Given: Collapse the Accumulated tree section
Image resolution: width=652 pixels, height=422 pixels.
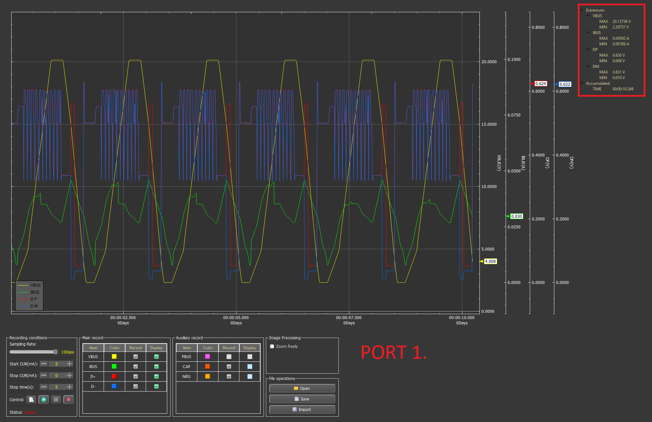Looking at the screenshot, I should click(582, 83).
